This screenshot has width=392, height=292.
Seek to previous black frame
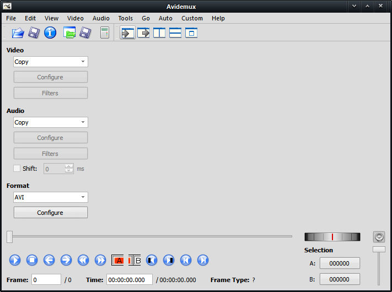(x=152, y=260)
